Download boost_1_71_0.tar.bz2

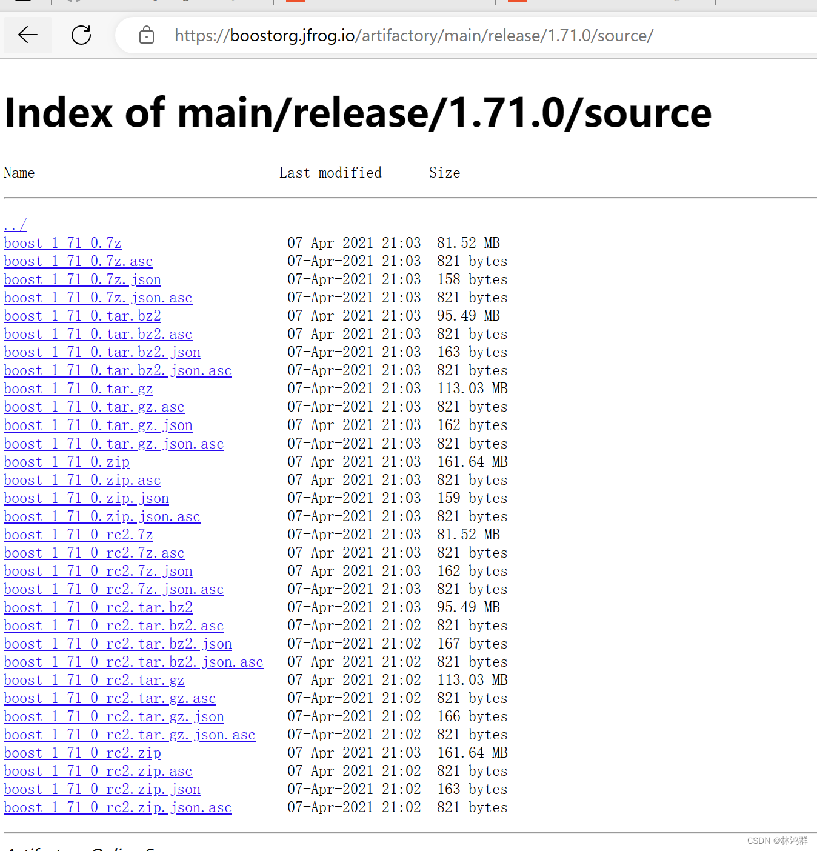[x=82, y=316]
